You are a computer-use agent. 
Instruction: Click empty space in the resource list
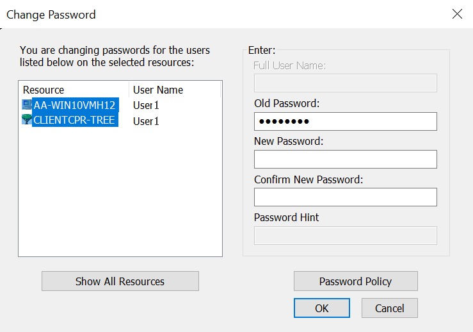click(120, 192)
